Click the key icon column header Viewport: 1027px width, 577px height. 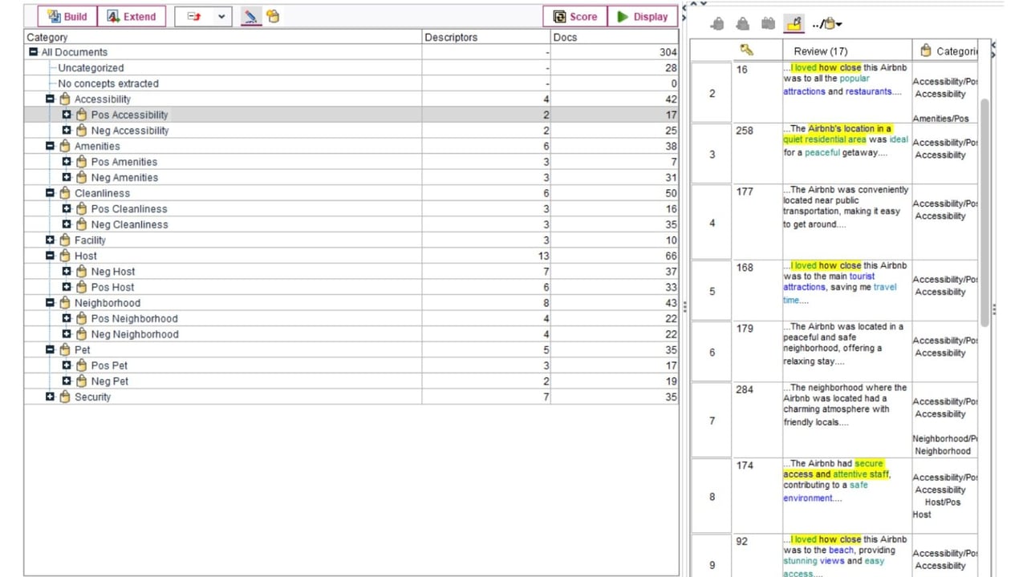[x=746, y=50]
